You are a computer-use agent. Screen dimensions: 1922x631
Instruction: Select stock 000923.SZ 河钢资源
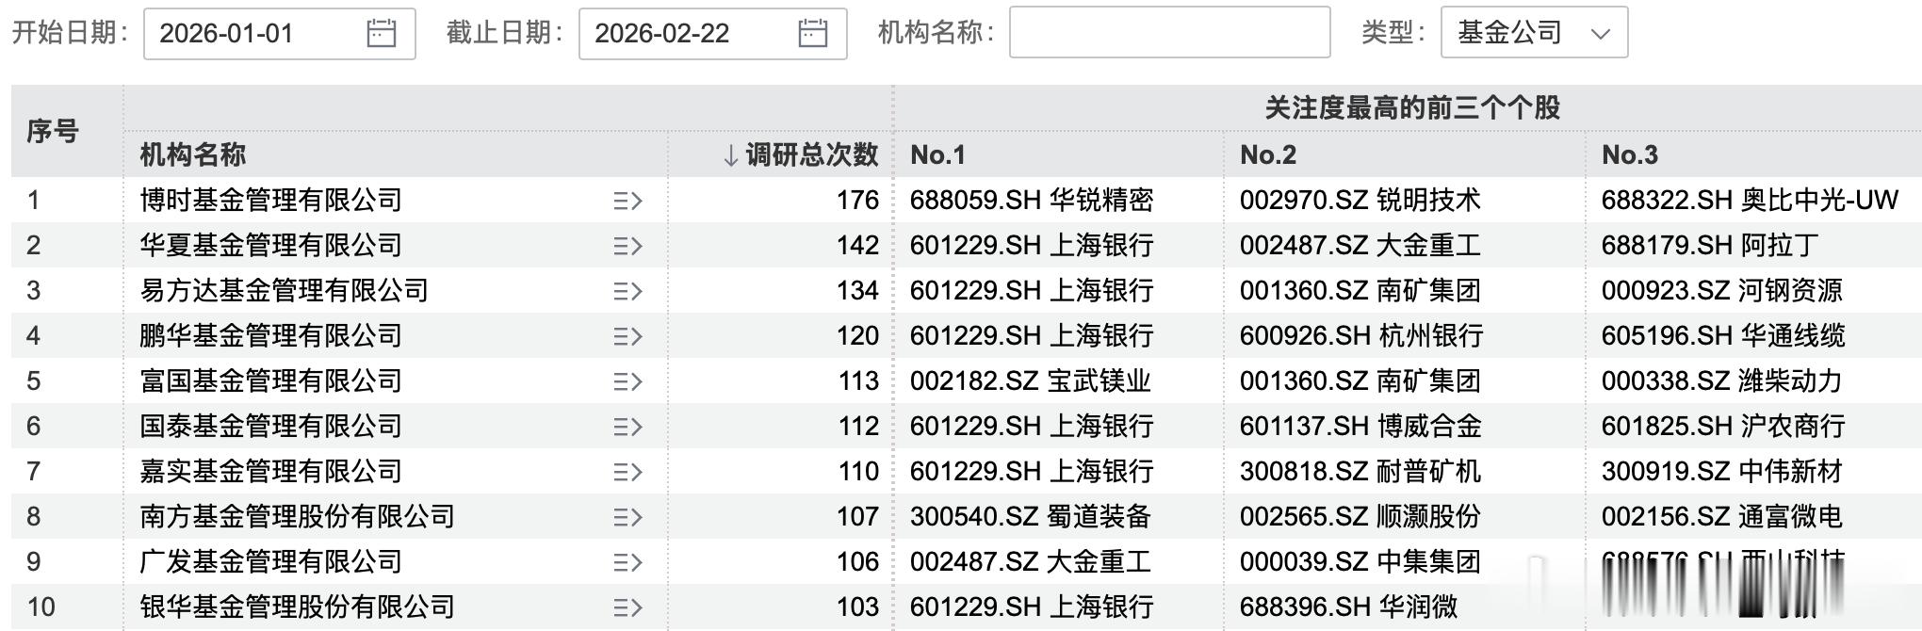tap(1722, 290)
